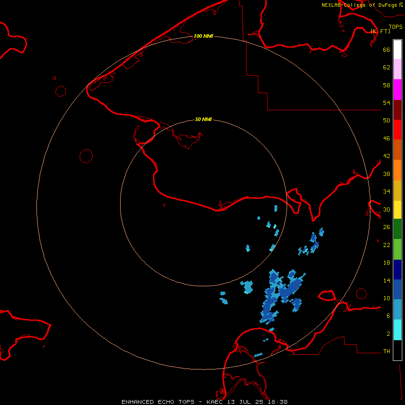Screen dimensions: 405x405
Task: Click the "14" scale value
Action: (387, 280)
